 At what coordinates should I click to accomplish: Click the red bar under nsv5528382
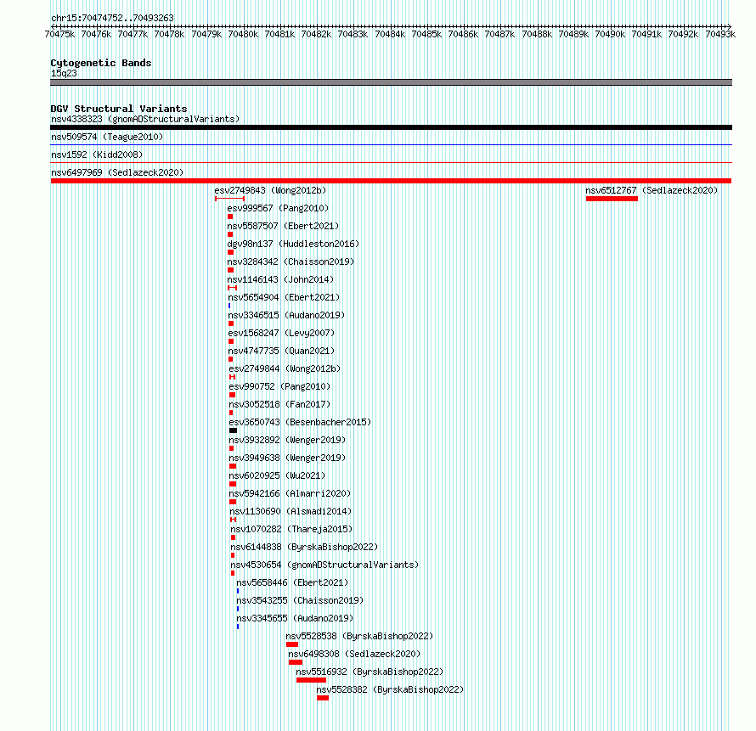(323, 698)
